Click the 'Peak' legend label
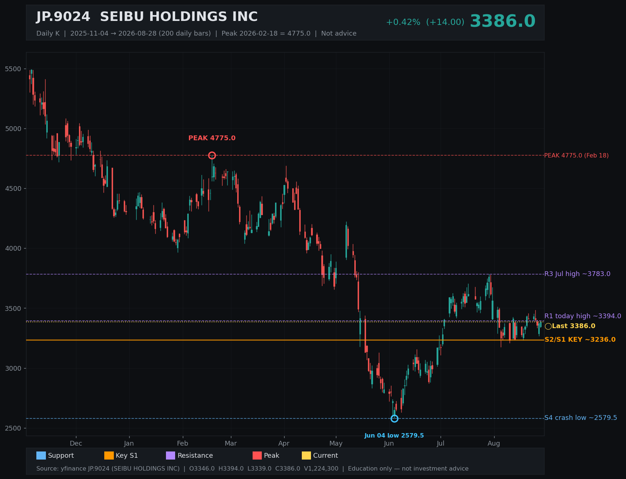This screenshot has width=626, height=479. (272, 456)
